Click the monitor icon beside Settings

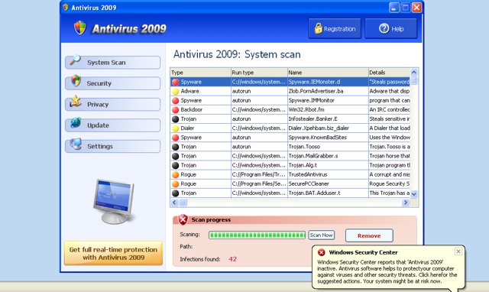coord(76,144)
